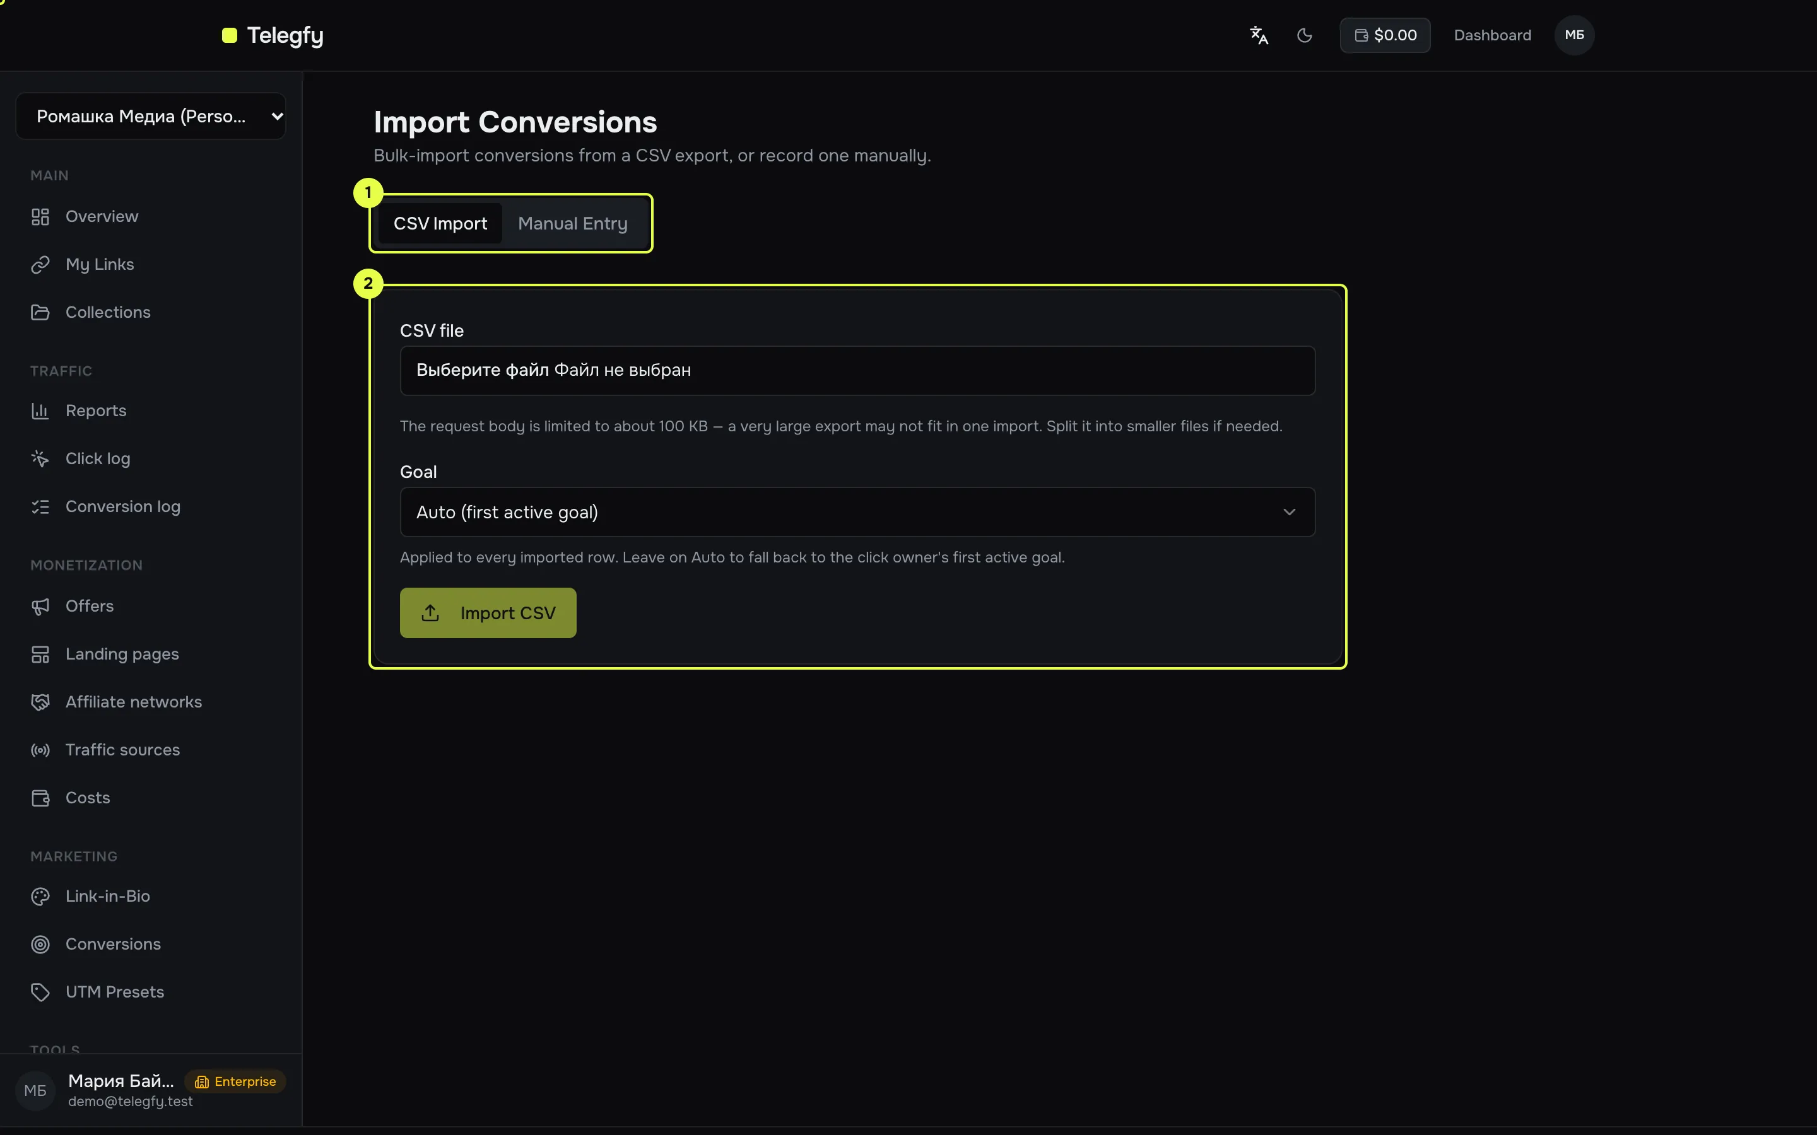This screenshot has height=1135, width=1817.
Task: Click the Telegfy logo
Action: pyautogui.click(x=273, y=35)
